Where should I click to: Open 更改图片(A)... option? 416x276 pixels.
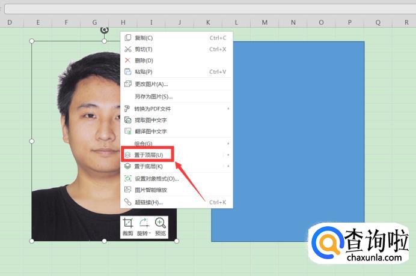click(176, 84)
